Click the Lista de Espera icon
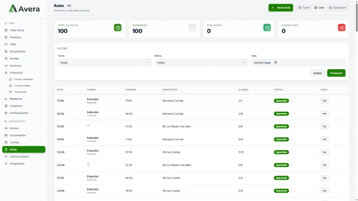 pos(6,157)
